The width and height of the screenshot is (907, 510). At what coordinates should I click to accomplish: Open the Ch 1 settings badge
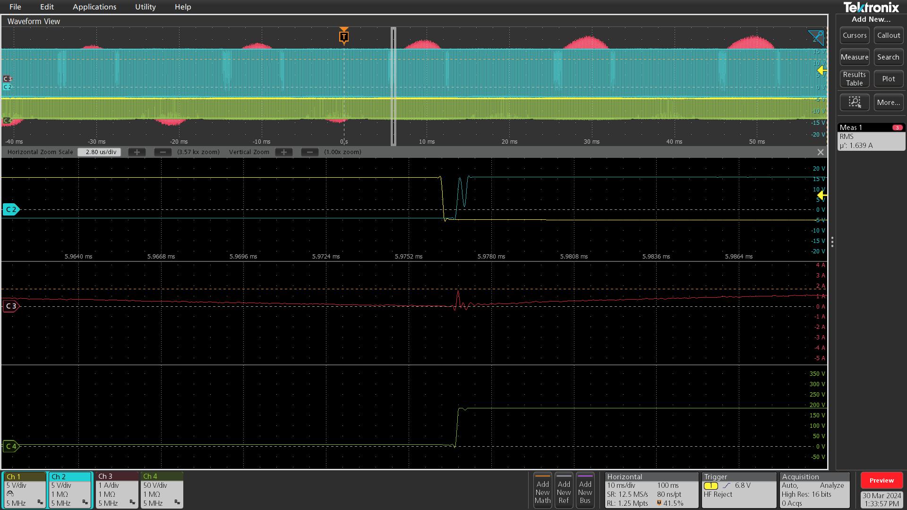[24, 490]
